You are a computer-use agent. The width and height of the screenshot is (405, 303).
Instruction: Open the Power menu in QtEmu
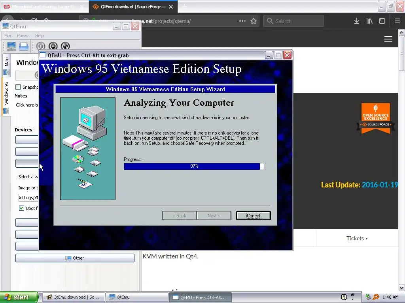(23, 36)
